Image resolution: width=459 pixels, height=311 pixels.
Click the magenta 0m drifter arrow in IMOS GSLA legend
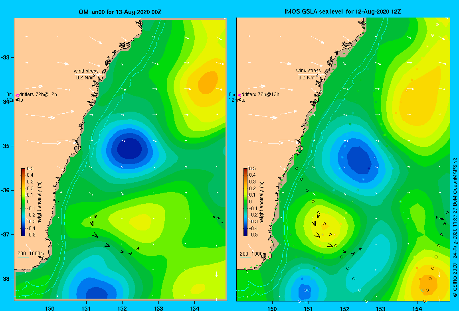point(239,95)
